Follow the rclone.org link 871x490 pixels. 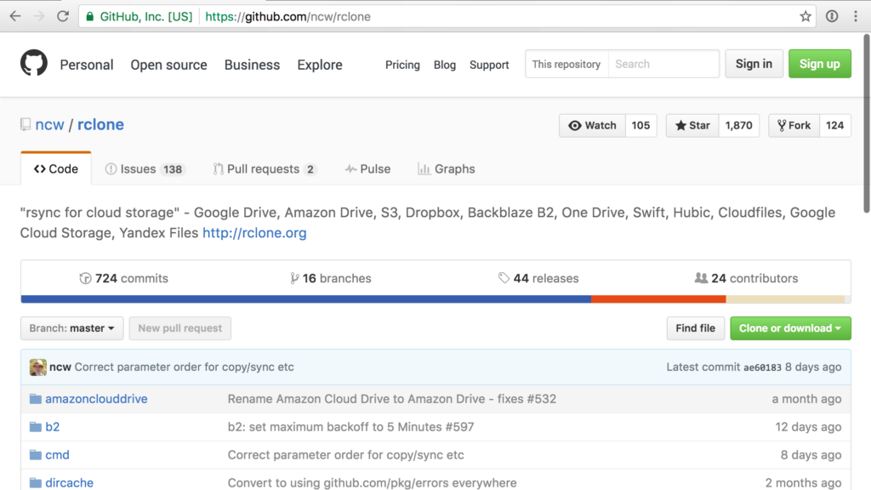254,233
